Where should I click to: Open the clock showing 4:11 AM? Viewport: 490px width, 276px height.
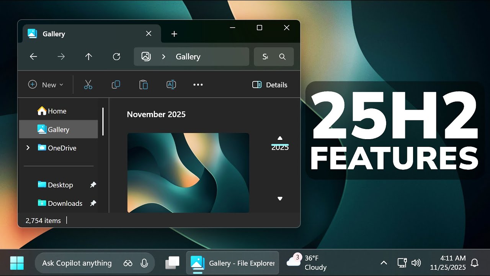[448, 263]
